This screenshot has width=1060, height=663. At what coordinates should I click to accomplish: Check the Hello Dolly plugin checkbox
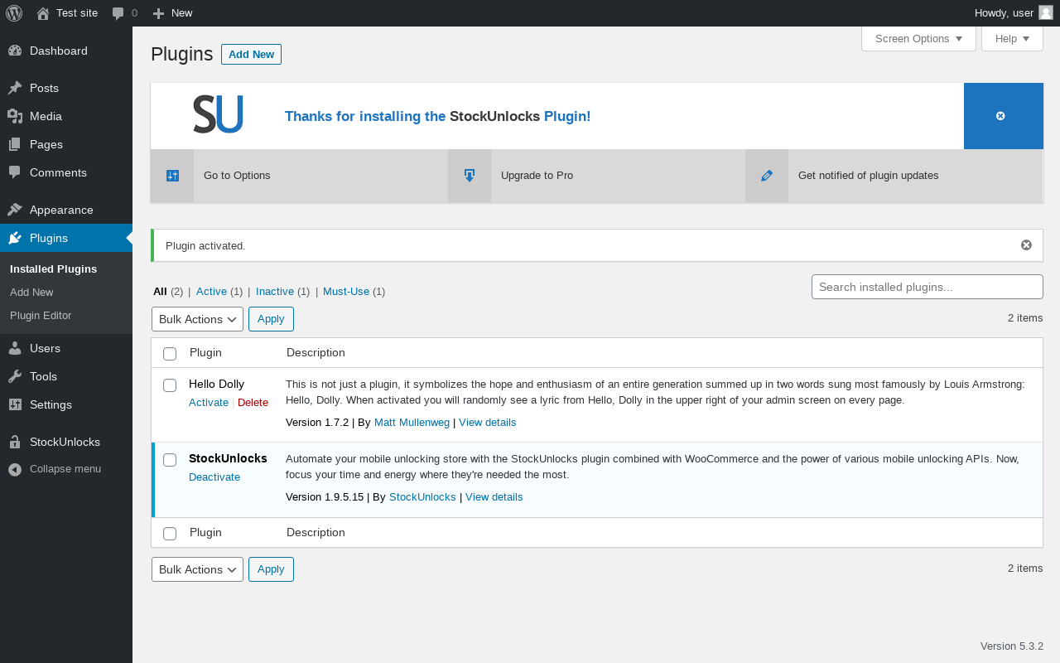170,385
